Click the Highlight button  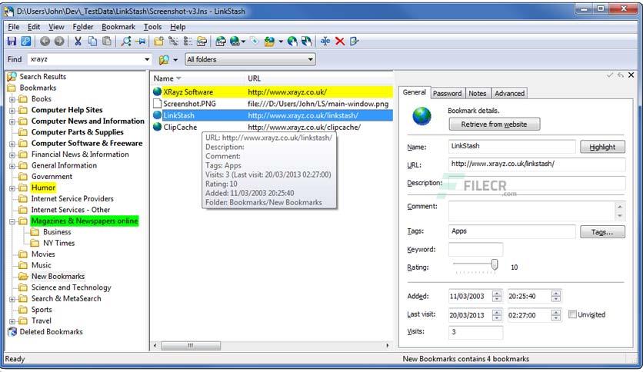click(602, 147)
